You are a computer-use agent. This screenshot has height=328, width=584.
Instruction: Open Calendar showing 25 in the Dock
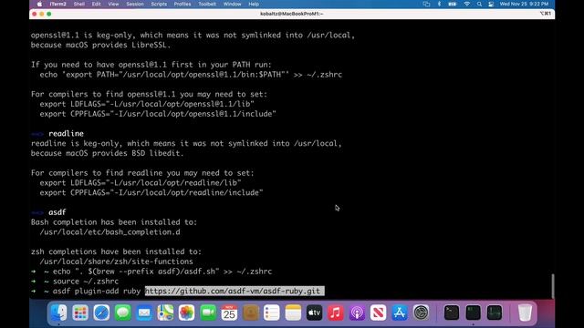(229, 313)
